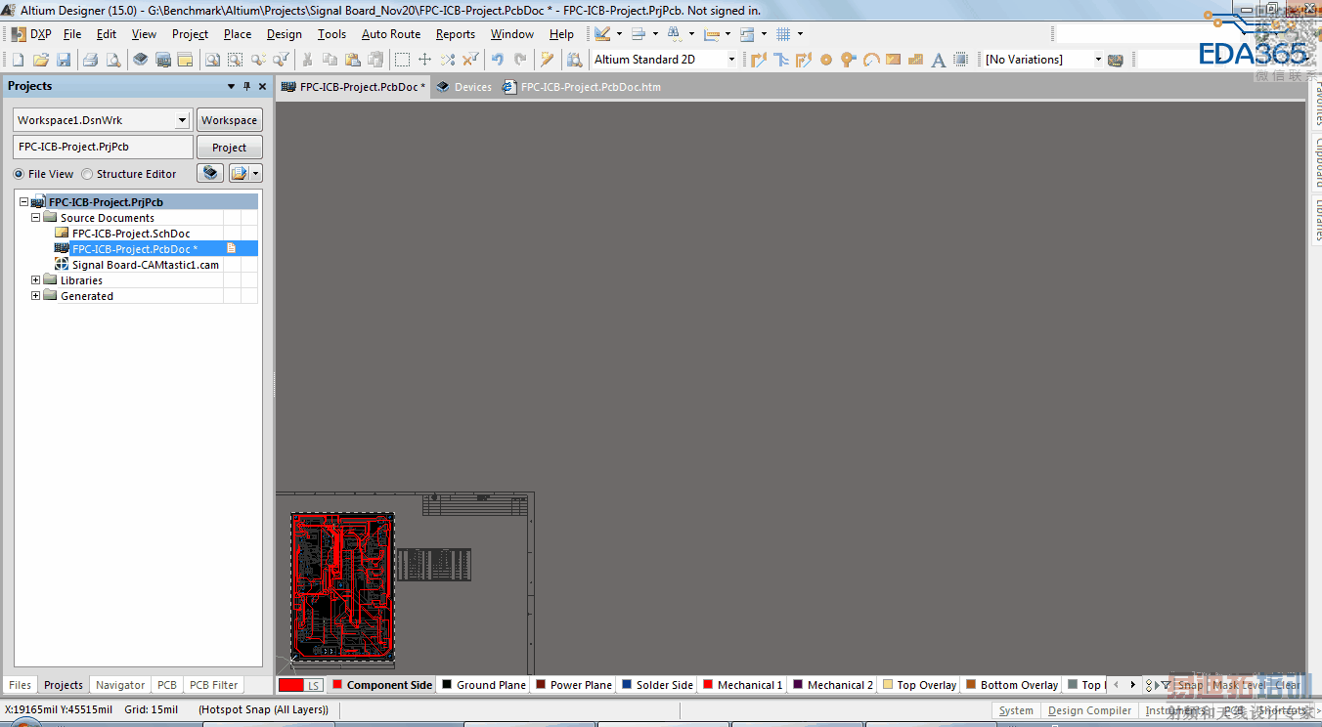Expand the Libraries folder

[x=36, y=280]
